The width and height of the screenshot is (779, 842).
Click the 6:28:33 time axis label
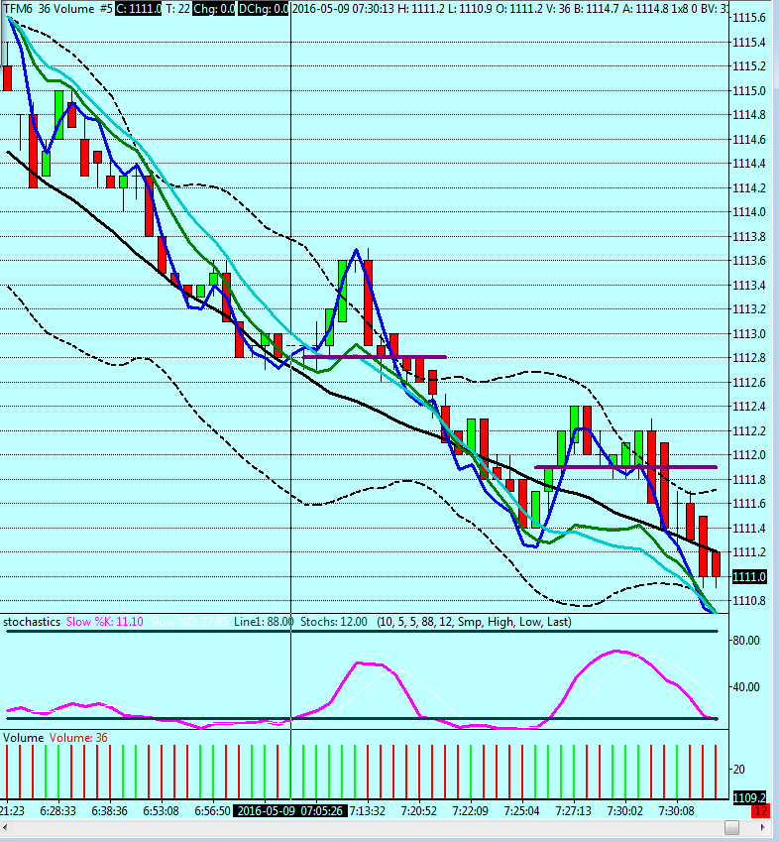[57, 811]
